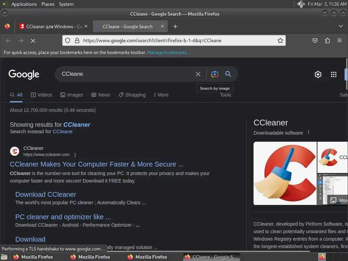Select the Images search tab
This screenshot has height=261, width=348.
72,95
